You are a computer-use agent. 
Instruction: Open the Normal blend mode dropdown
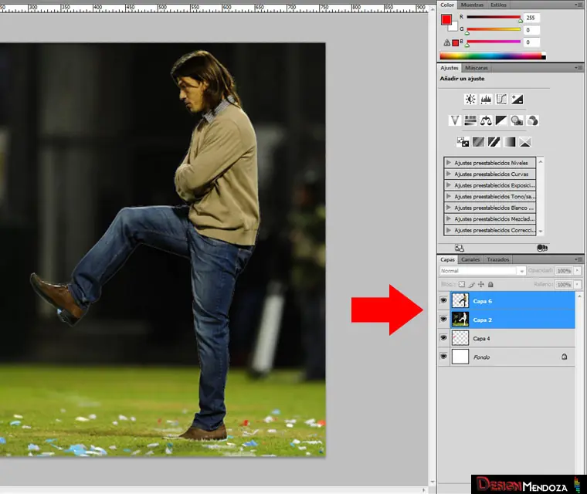483,271
